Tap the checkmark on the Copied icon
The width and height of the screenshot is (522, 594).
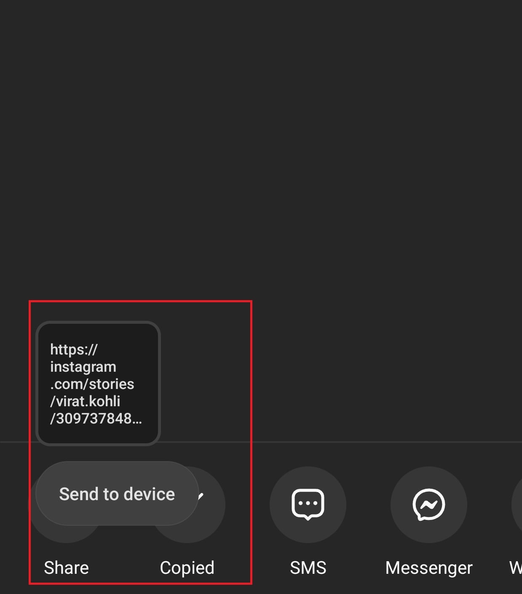[x=201, y=496]
